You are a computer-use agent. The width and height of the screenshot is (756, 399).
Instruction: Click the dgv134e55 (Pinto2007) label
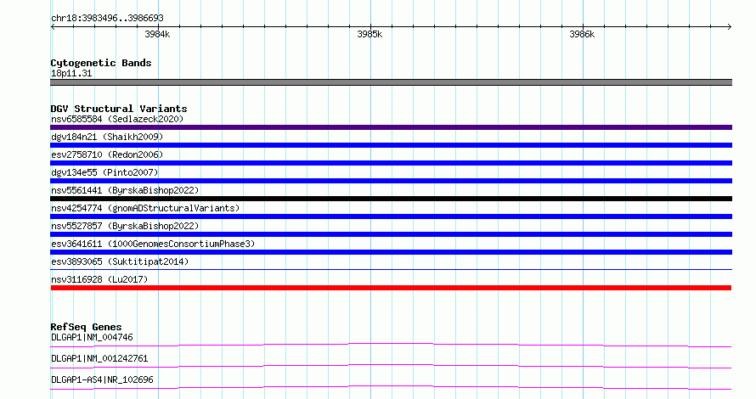[104, 172]
